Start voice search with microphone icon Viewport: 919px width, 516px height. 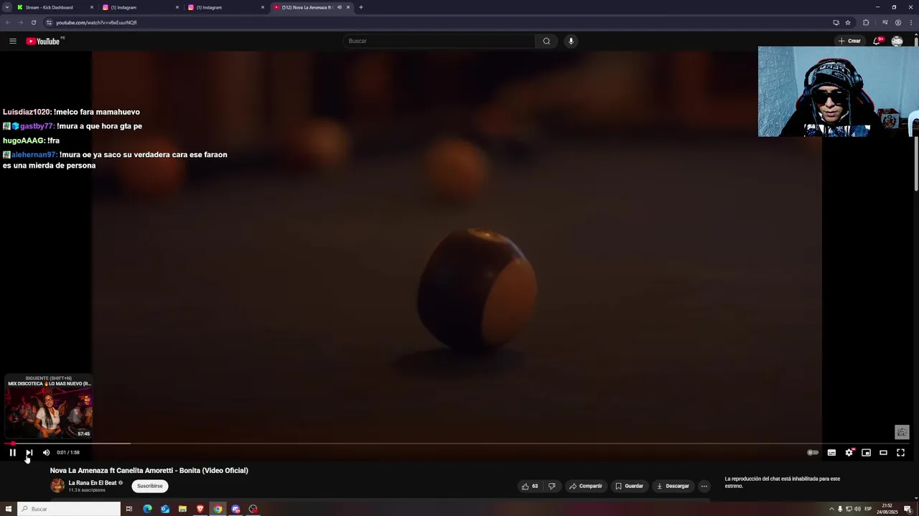coord(571,41)
